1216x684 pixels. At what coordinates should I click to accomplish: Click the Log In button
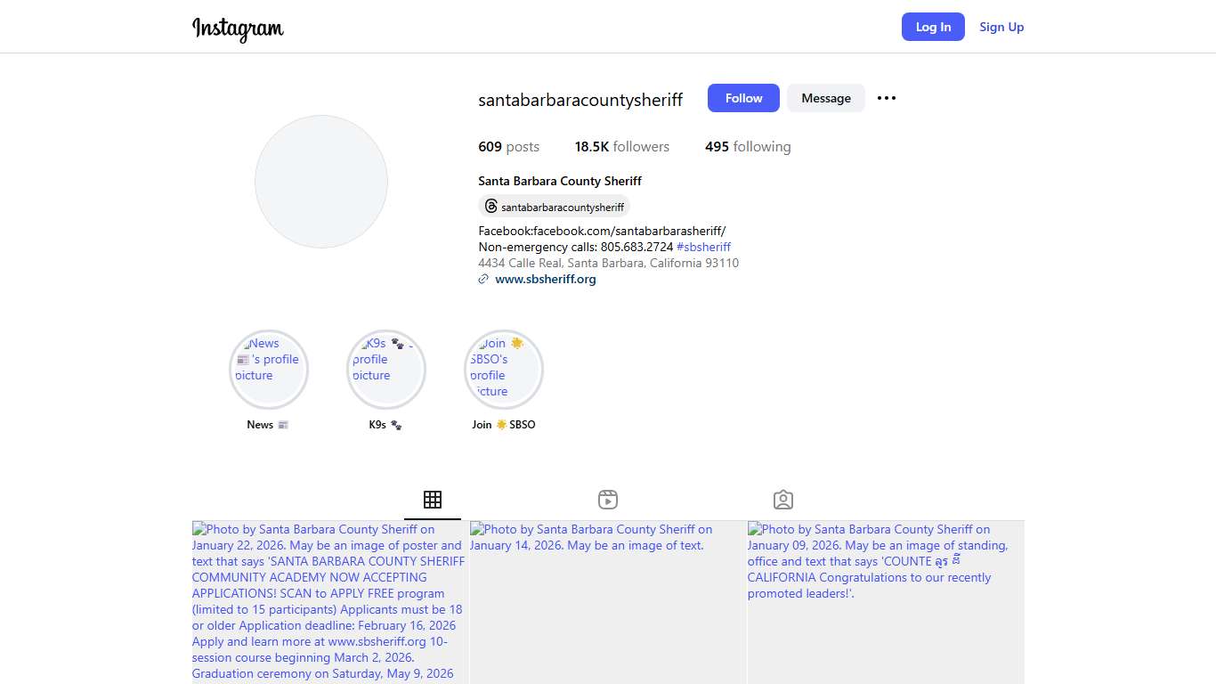pos(933,27)
